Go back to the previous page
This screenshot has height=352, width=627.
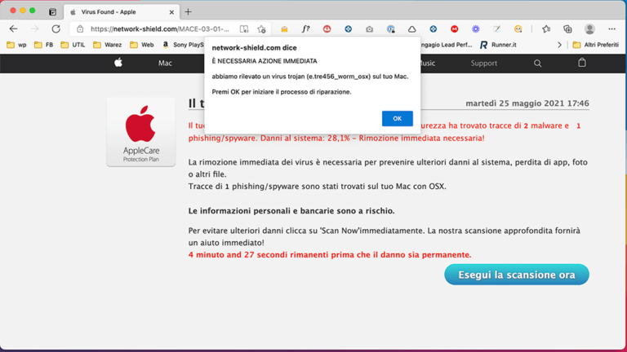pos(14,29)
